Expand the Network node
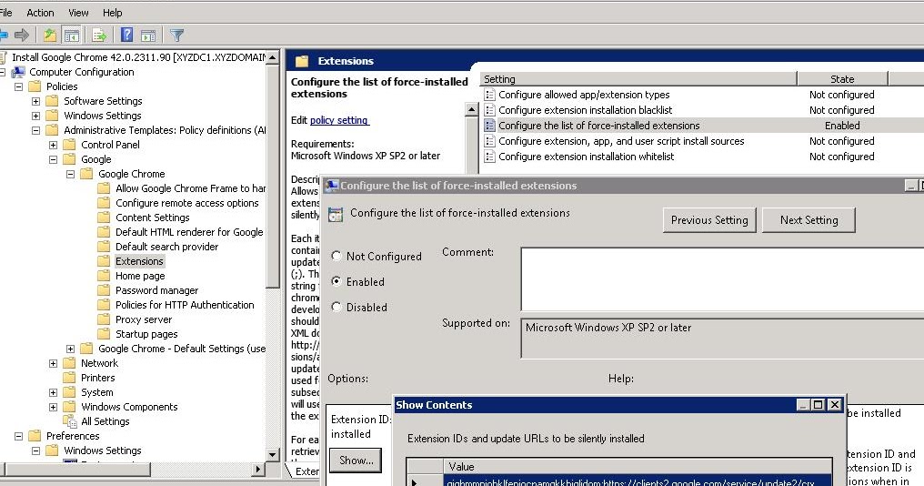The width and height of the screenshot is (924, 486). point(53,363)
